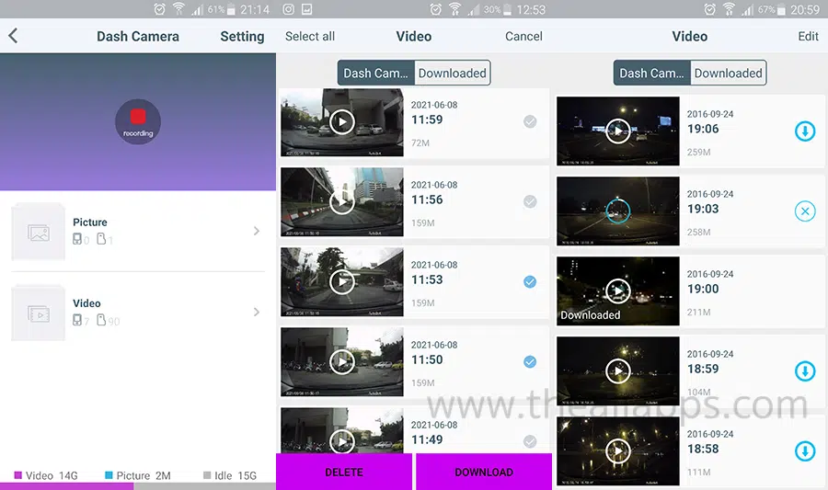Cancel the 19:03 video download
828x490 pixels.
click(804, 211)
